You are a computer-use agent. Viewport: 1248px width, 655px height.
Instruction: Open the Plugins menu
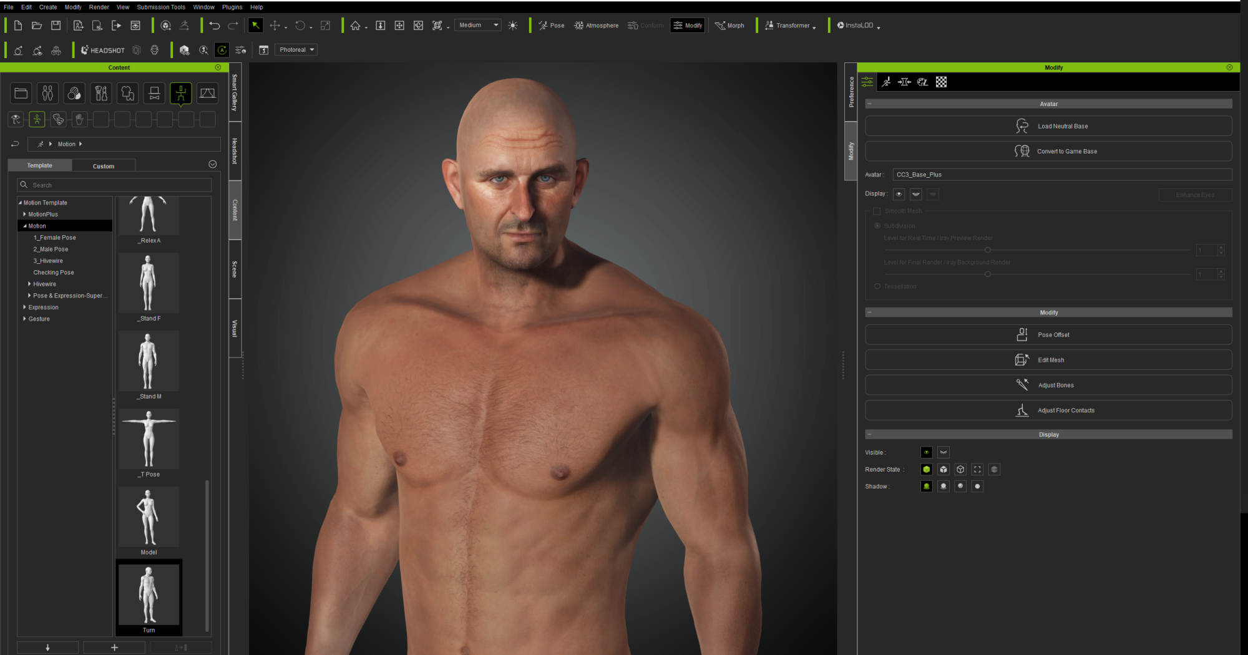232,7
